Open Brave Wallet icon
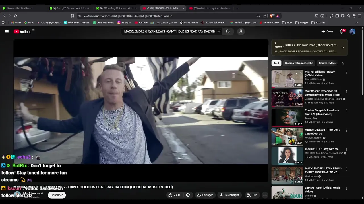364x204 pixels. pyautogui.click(x=343, y=16)
